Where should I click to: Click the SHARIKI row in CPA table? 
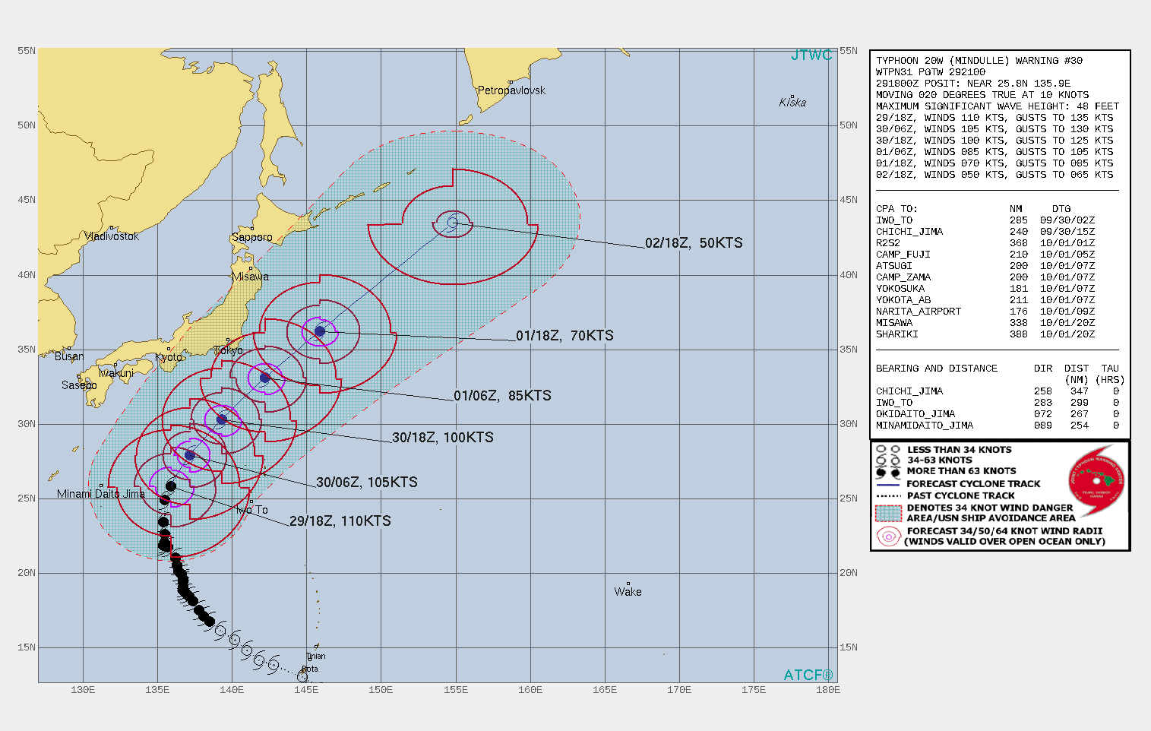(x=985, y=334)
